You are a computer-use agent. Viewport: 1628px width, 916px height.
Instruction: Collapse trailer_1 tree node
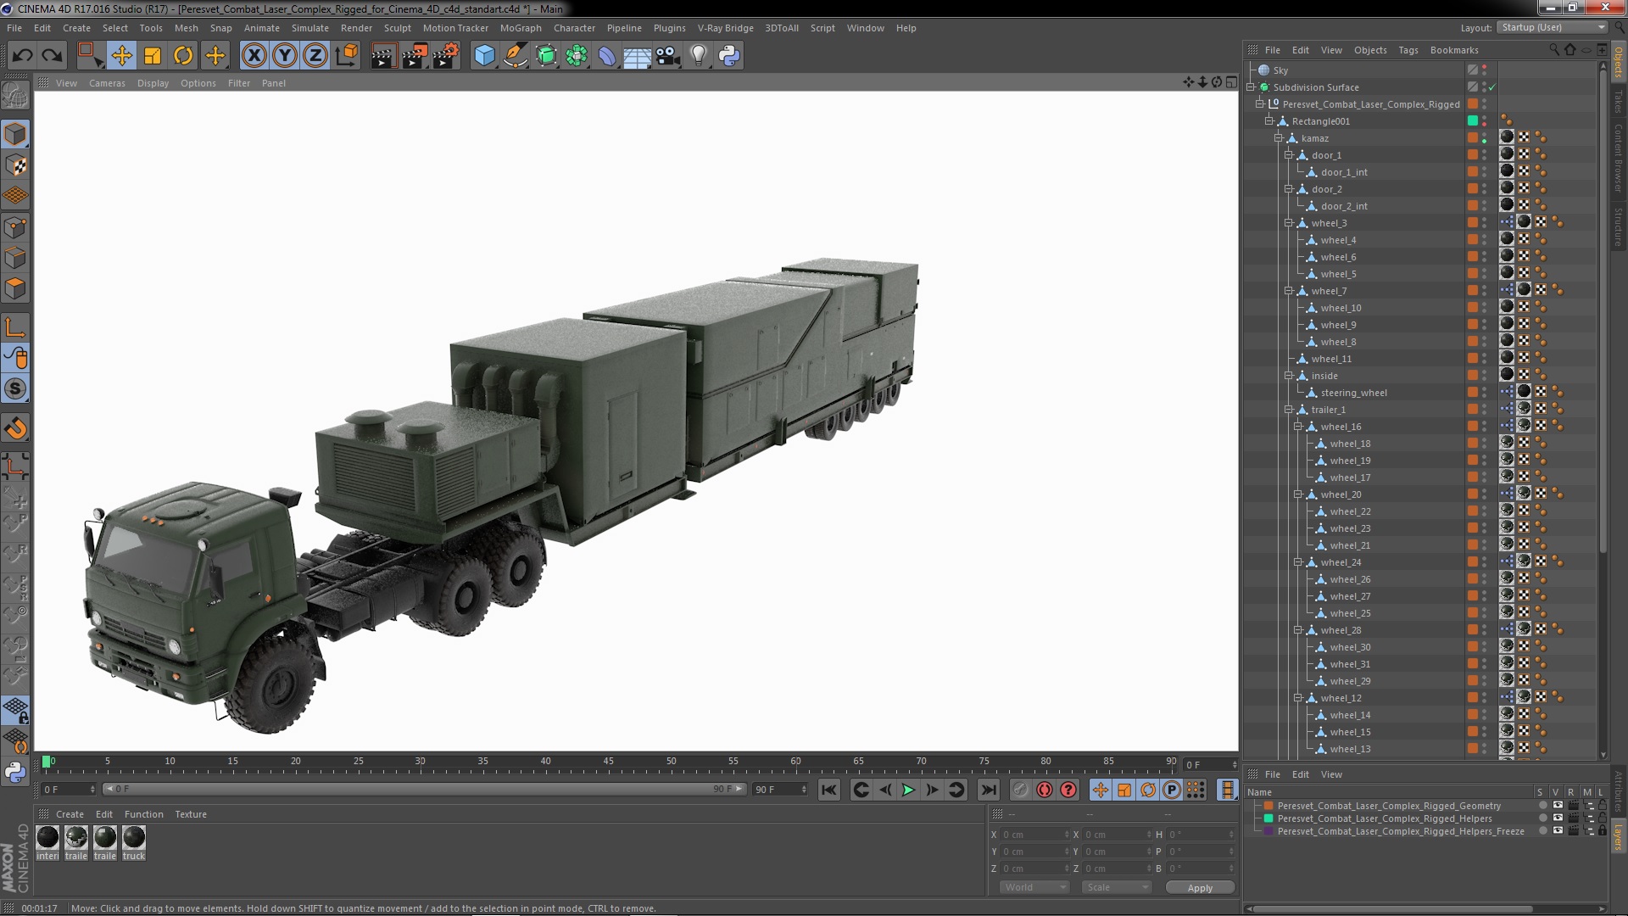pyautogui.click(x=1288, y=410)
